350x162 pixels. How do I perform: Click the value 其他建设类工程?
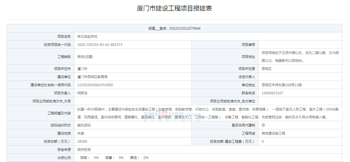[x=273, y=133]
